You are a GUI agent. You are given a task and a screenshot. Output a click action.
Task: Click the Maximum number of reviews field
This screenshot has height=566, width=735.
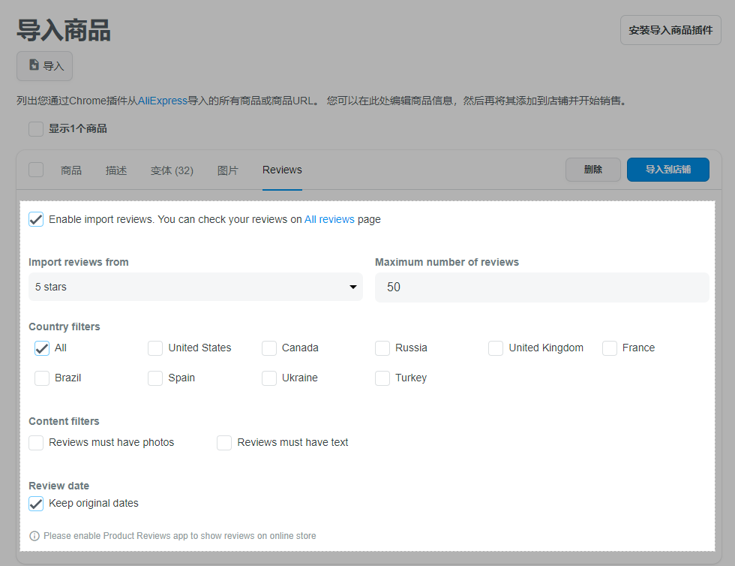pyautogui.click(x=541, y=287)
